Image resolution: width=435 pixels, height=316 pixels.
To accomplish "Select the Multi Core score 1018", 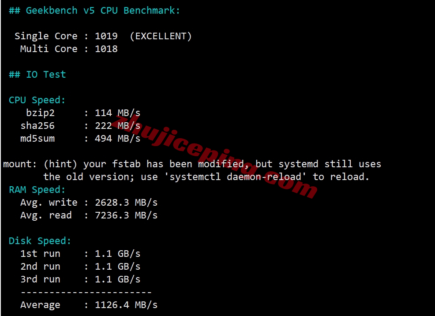I will point(106,49).
